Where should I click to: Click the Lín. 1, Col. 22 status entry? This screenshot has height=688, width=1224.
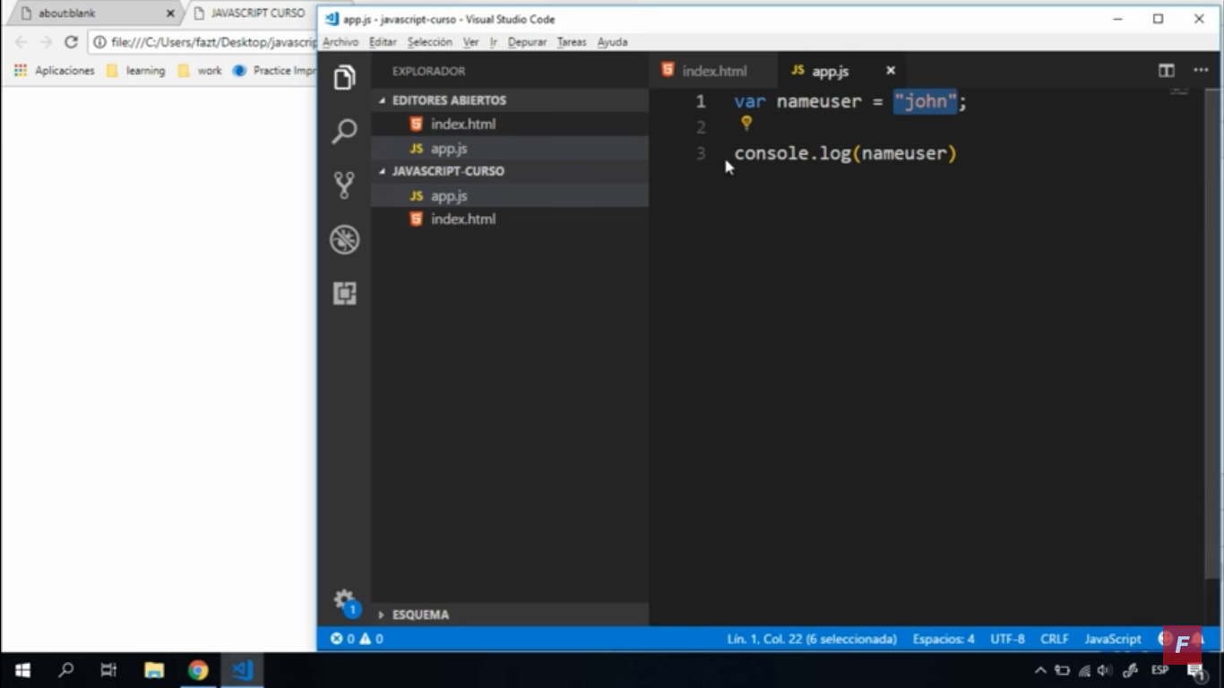pyautogui.click(x=812, y=639)
